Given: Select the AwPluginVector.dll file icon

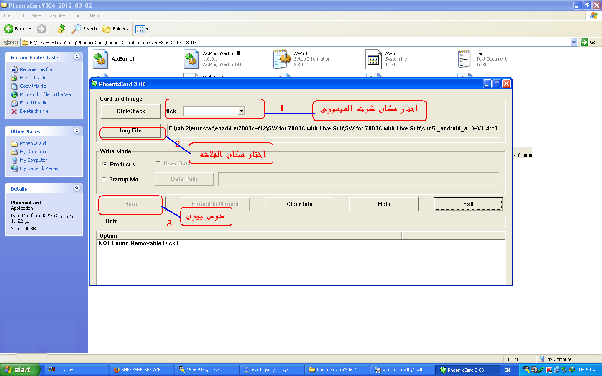Looking at the screenshot, I should pyautogui.click(x=191, y=59).
